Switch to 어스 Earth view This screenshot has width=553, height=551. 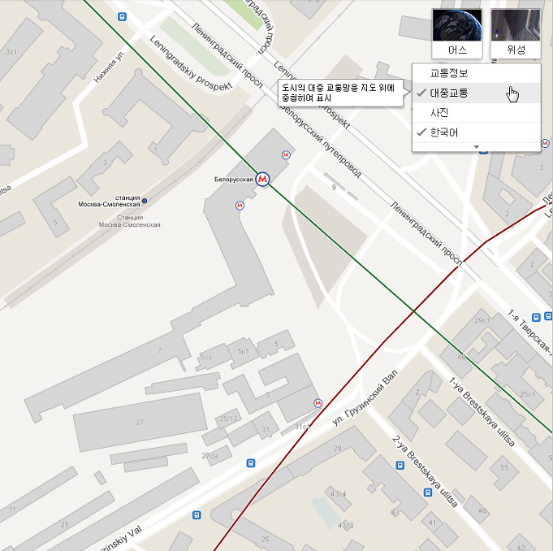457,34
